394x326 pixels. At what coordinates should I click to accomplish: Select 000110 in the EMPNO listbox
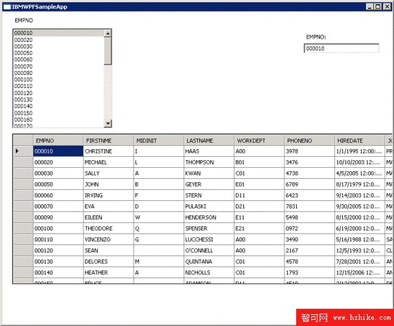click(59, 86)
